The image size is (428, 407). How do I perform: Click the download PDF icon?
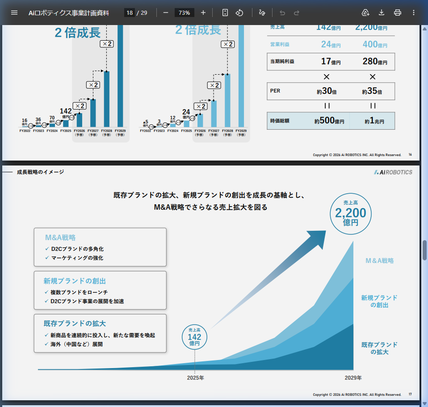click(381, 13)
